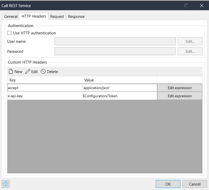Click the Delete circle-slash icon

(x=43, y=71)
